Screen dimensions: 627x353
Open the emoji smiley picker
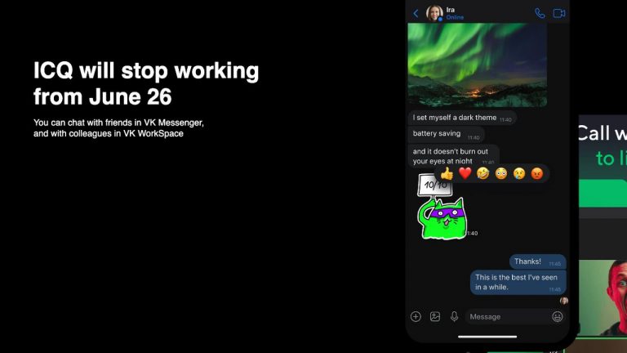558,316
